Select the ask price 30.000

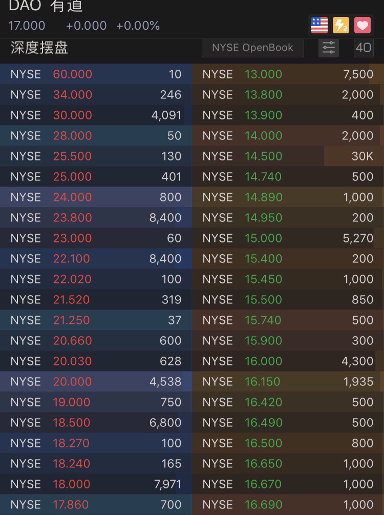click(x=73, y=115)
